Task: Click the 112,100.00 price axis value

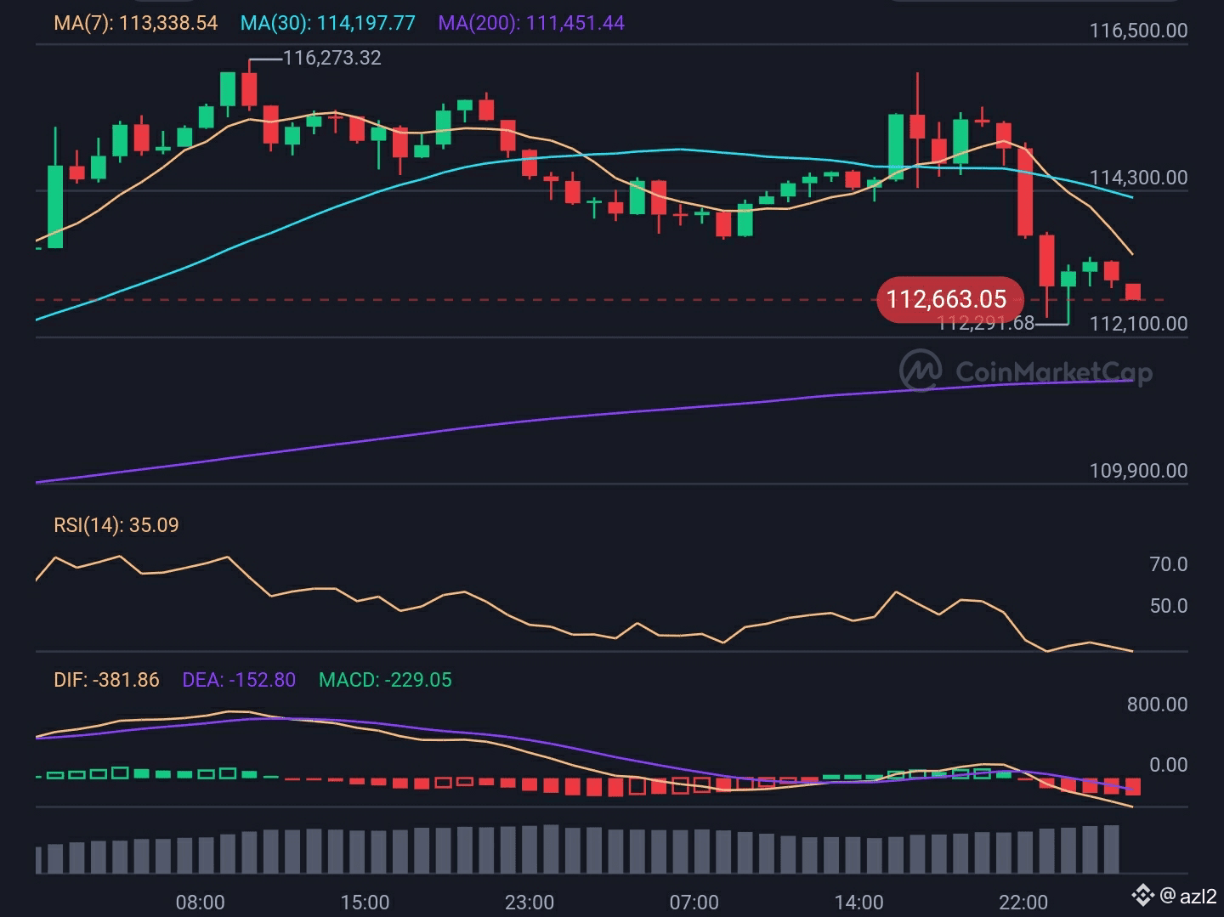Action: [x=1139, y=324]
